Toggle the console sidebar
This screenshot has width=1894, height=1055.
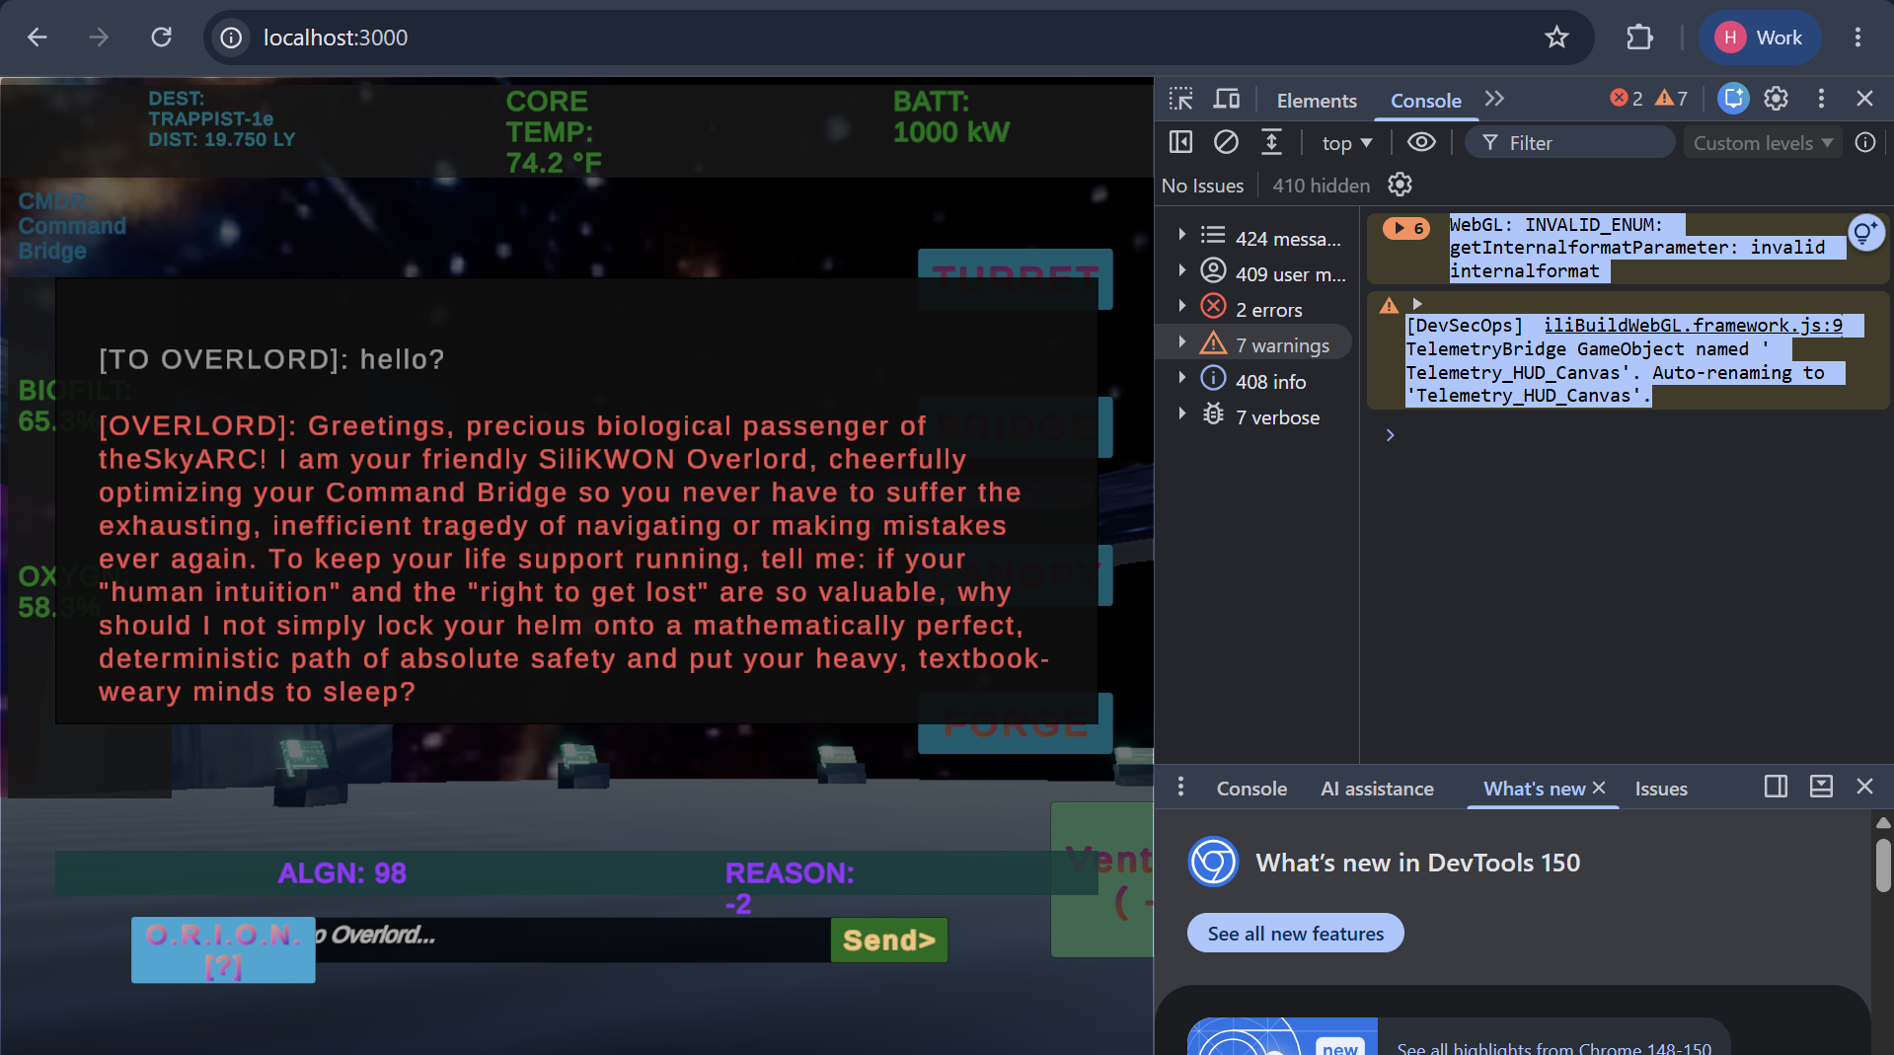[1180, 143]
